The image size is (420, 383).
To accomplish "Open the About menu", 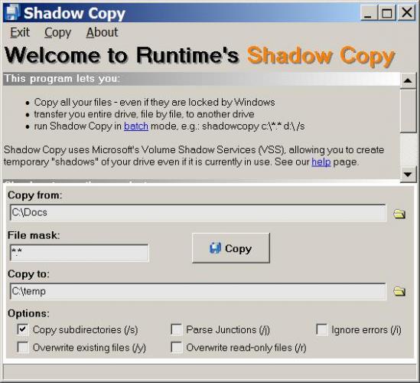I will click(x=102, y=32).
